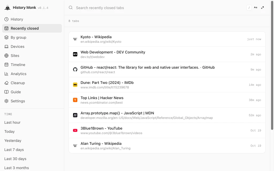Click the dev.to/t/webdev URL
The width and height of the screenshot is (274, 171).
(x=92, y=57)
